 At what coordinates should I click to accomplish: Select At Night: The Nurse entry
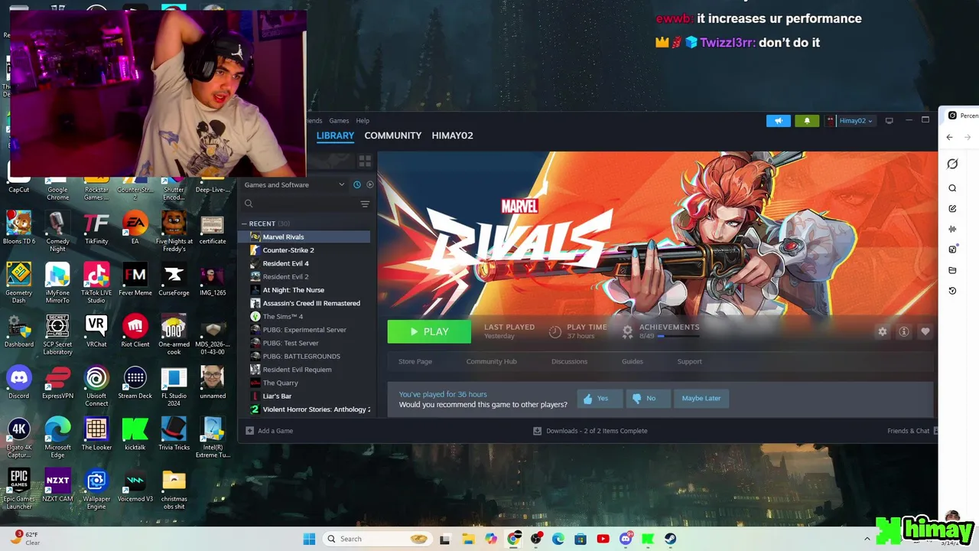click(306, 290)
